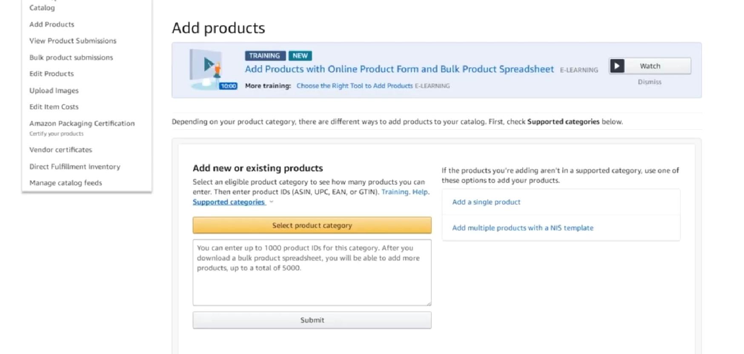Go to View Product Submissions
Viewport: 744px width, 354px height.
(x=73, y=41)
